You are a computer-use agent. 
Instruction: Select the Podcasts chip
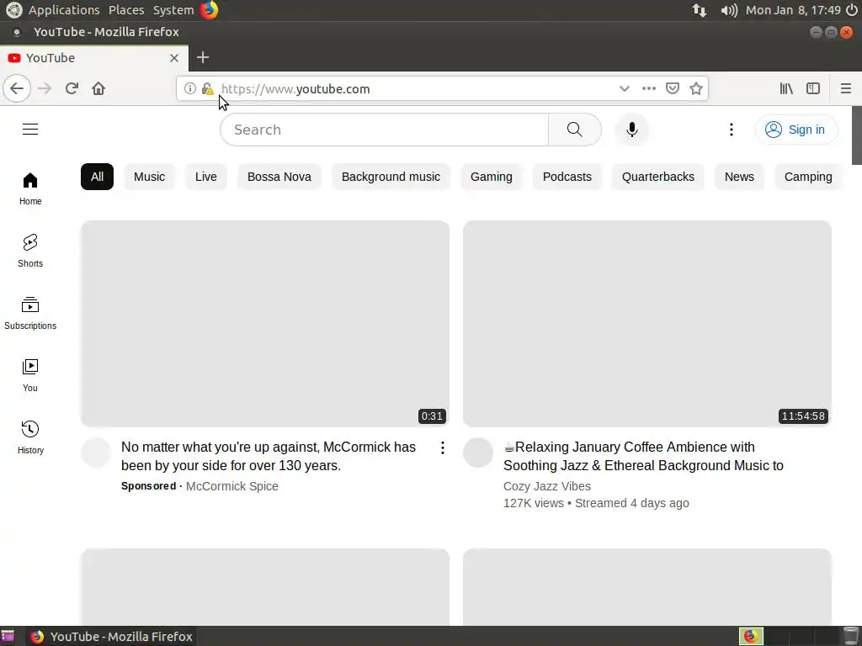coord(567,177)
